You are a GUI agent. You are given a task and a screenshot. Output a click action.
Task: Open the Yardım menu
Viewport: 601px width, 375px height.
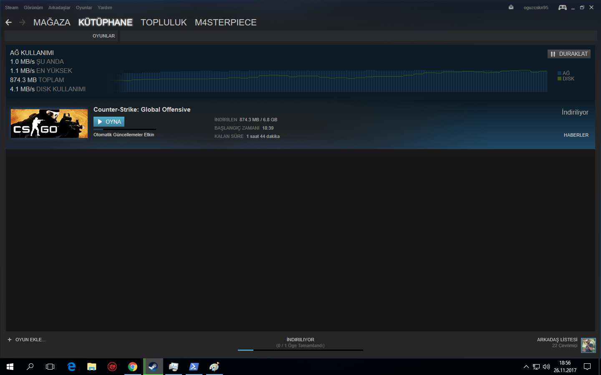tap(105, 7)
